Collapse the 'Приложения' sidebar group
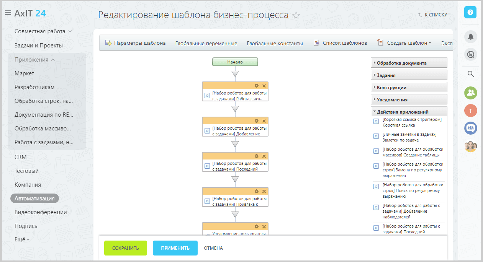 (x=35, y=59)
